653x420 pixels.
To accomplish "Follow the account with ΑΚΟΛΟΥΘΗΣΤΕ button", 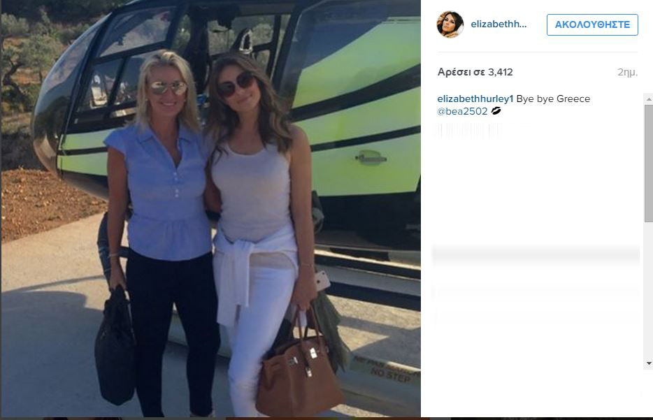I will (592, 24).
